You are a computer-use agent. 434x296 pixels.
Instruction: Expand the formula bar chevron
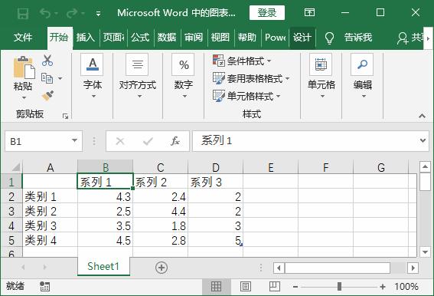pyautogui.click(x=423, y=140)
